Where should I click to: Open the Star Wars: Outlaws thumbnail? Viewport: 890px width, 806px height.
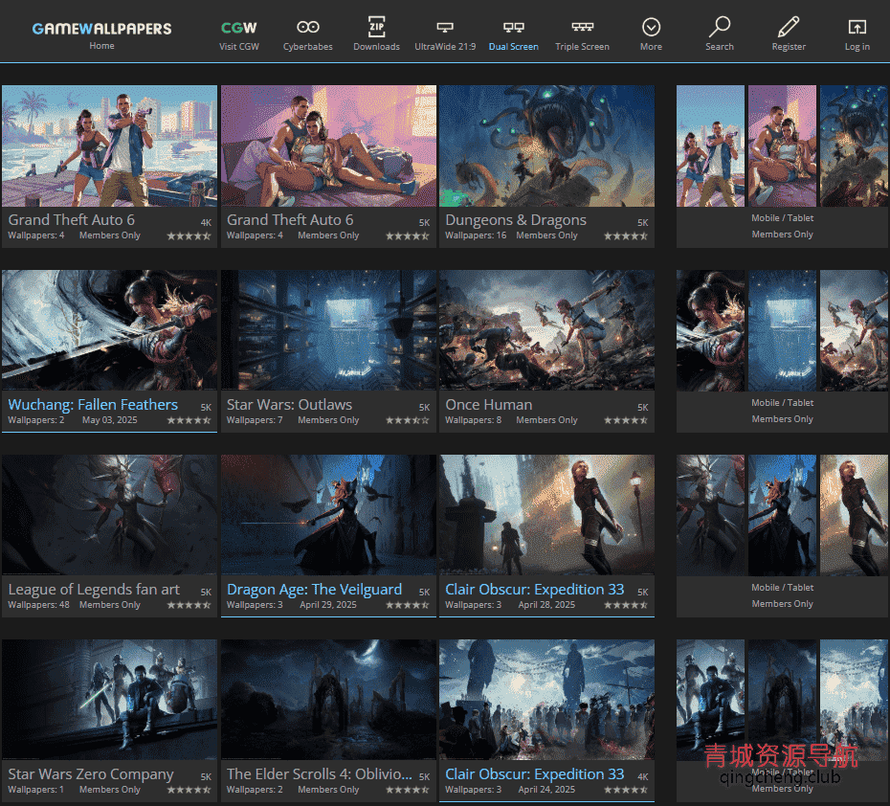click(x=328, y=330)
